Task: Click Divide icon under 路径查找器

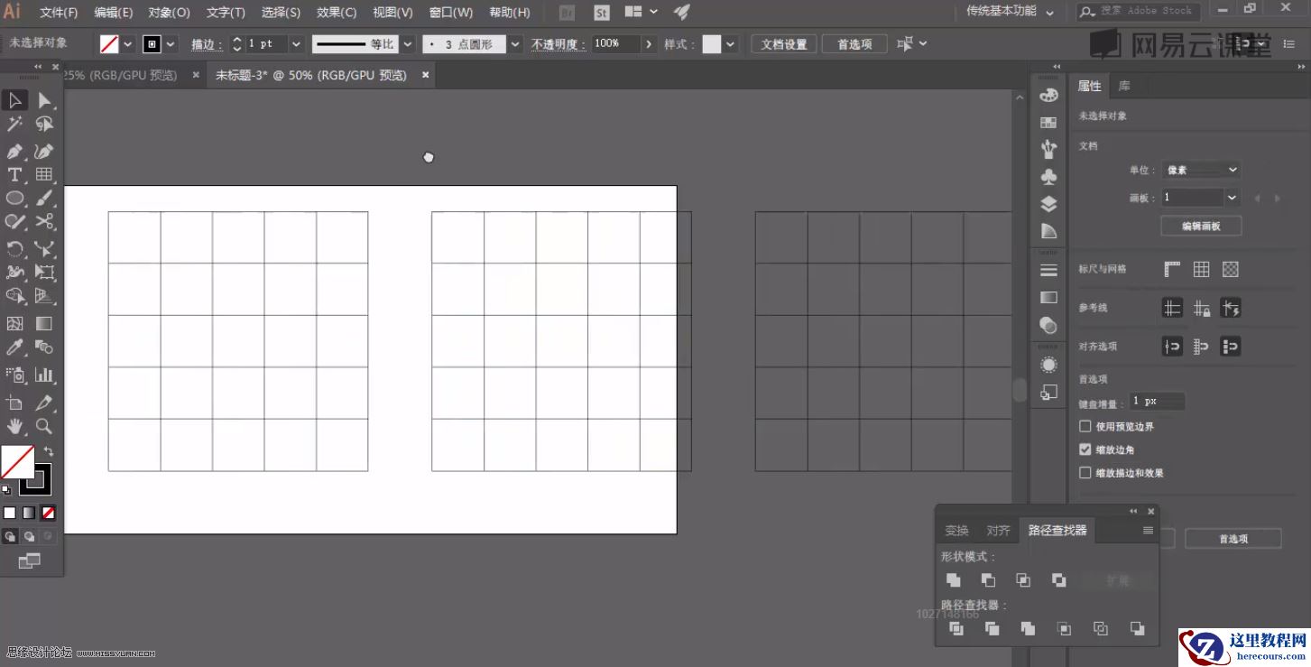Action: 956,628
